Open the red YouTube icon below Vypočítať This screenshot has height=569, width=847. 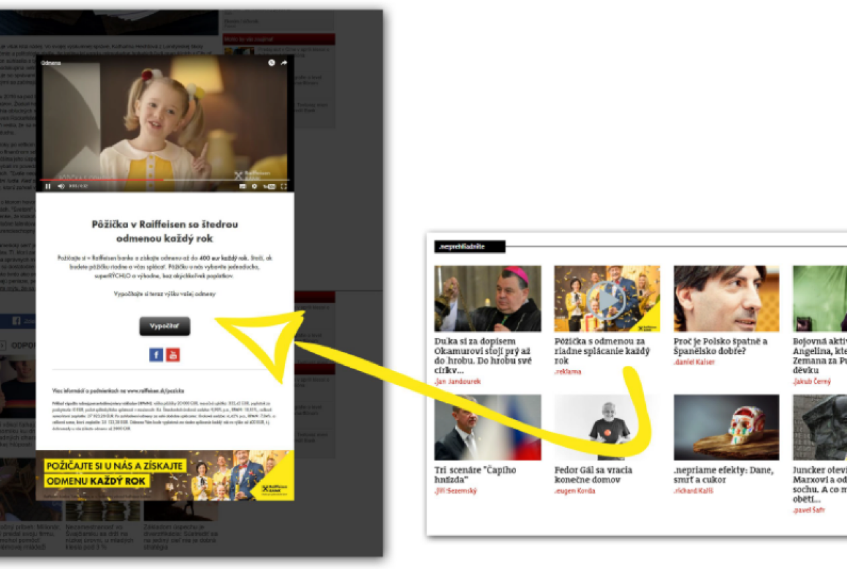(173, 355)
